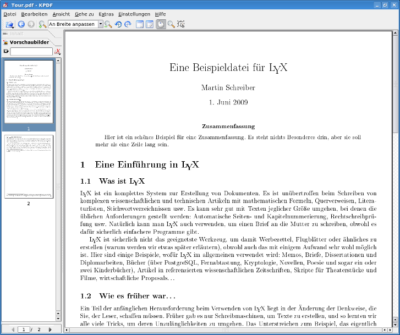
Task: Toggle the mouse browse mode tool
Action: click(x=161, y=24)
